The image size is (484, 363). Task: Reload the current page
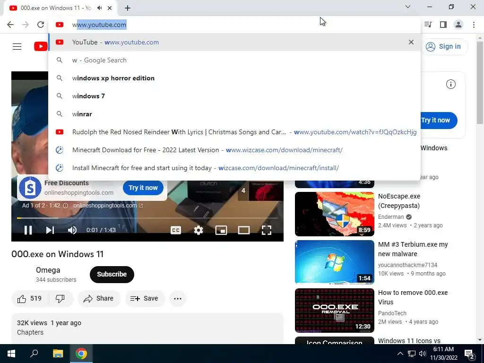tap(41, 25)
